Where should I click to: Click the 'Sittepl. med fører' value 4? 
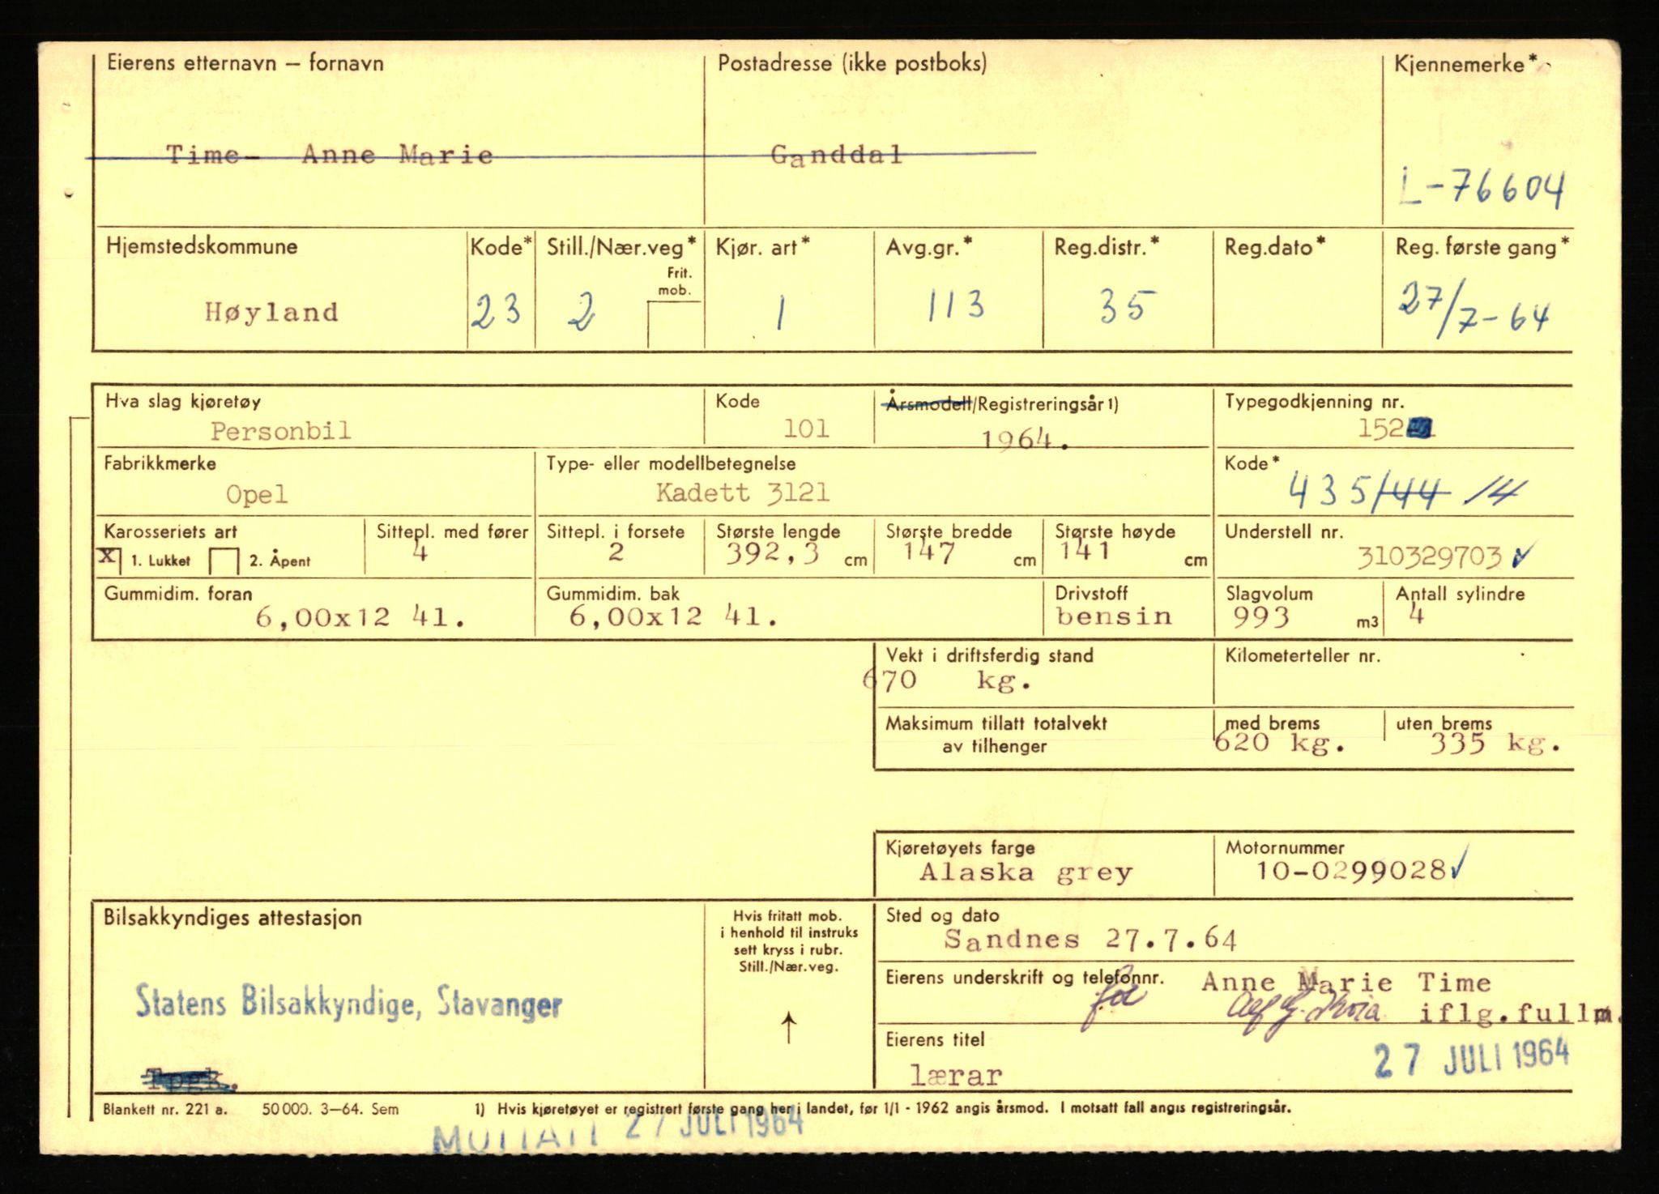(x=420, y=552)
